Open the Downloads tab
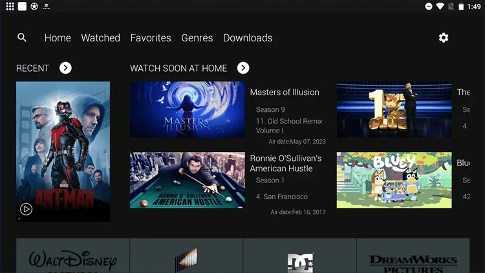The image size is (485, 273). click(x=248, y=38)
